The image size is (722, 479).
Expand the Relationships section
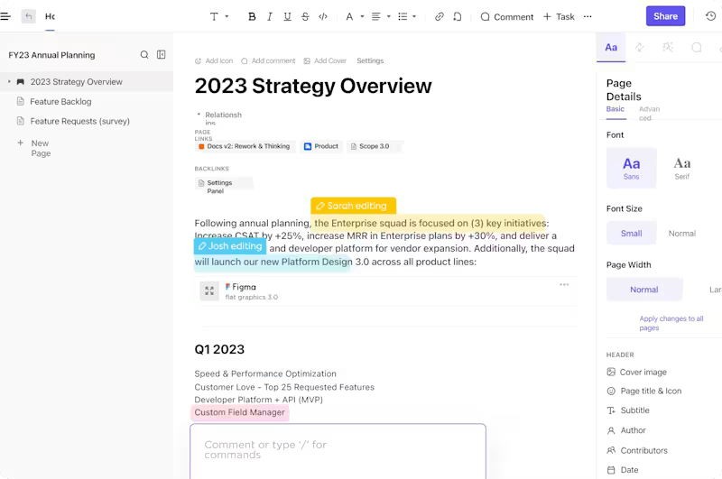199,115
